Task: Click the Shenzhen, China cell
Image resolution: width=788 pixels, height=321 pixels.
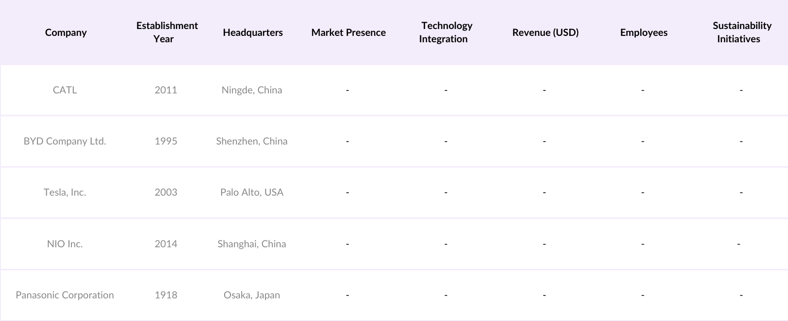Action: pyautogui.click(x=252, y=141)
